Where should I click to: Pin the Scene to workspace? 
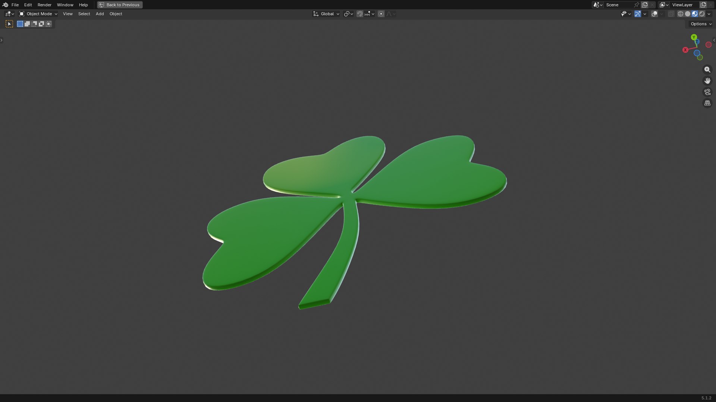[x=637, y=5]
